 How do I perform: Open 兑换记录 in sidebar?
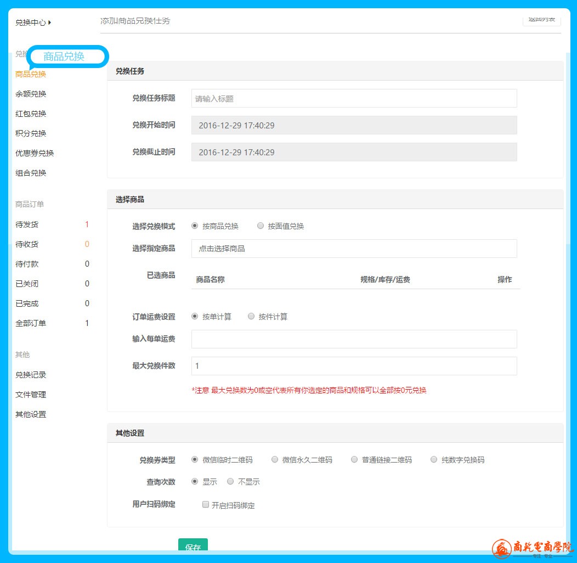[x=31, y=375]
